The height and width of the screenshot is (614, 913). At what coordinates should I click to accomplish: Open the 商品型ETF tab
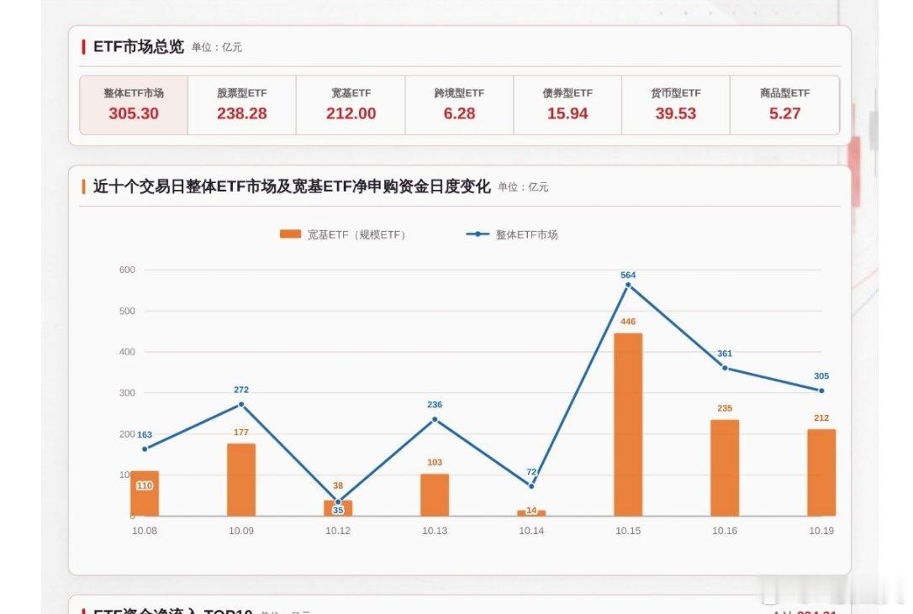[x=784, y=105]
